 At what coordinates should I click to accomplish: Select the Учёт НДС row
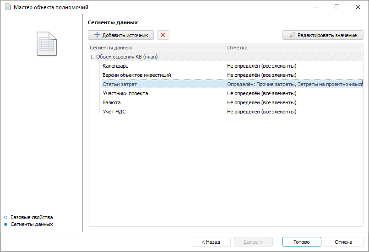point(114,112)
